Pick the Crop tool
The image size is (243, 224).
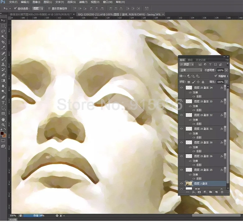tap(3, 42)
